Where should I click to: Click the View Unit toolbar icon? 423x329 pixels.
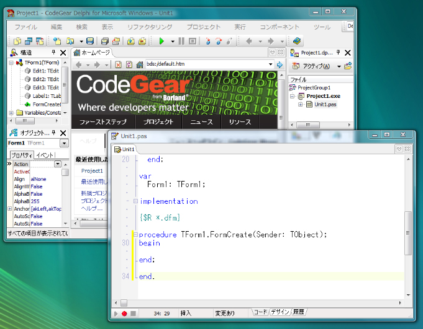click(x=17, y=41)
